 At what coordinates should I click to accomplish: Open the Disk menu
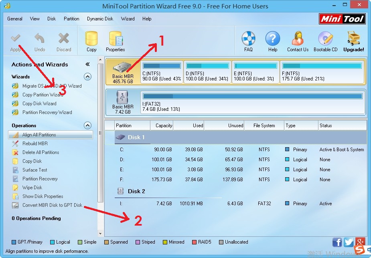pos(51,19)
